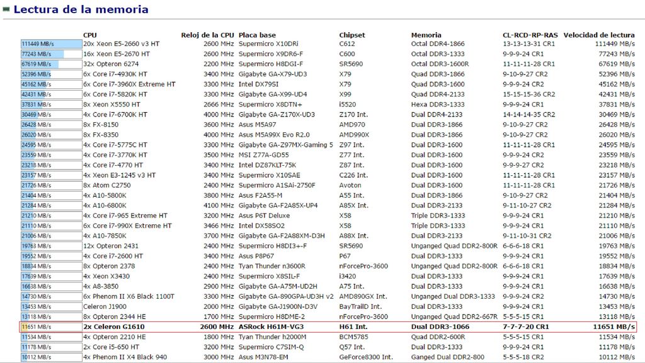This screenshot has width=645, height=363.
Task: Click the CPU column header
Action: 89,35
